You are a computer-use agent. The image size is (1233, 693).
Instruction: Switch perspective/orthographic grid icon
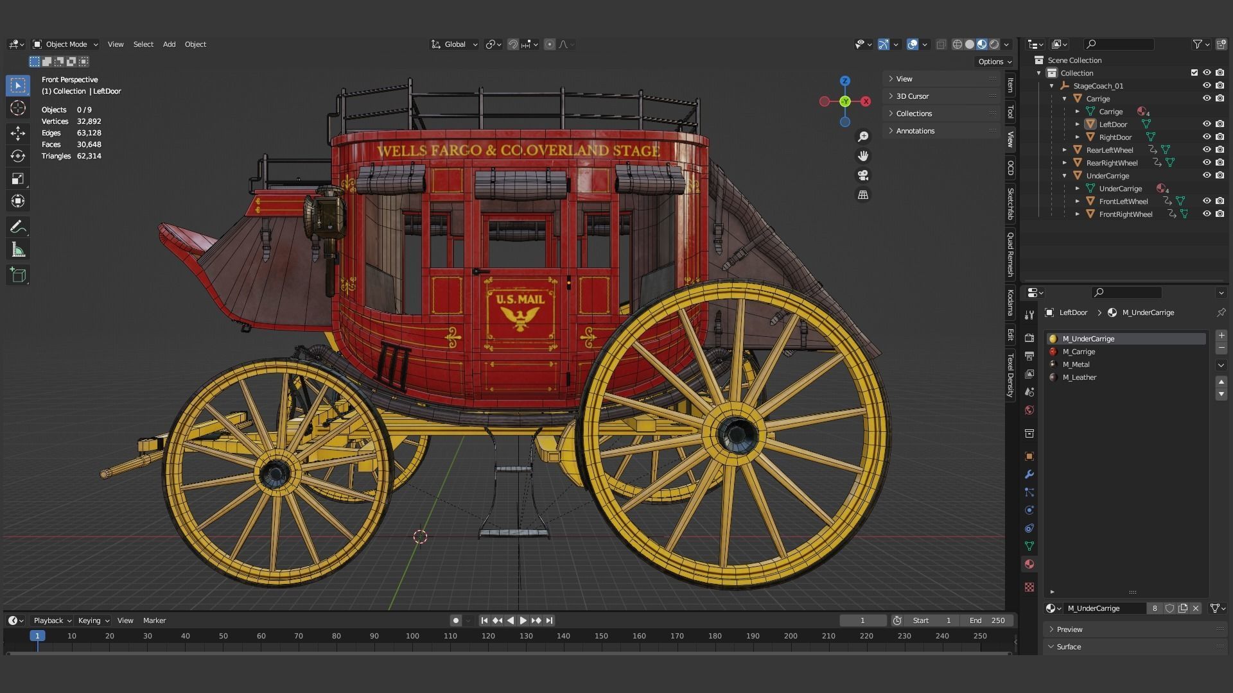coord(863,194)
